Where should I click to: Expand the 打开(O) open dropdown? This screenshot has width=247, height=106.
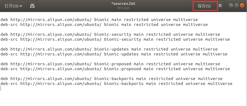[x=13, y=6]
